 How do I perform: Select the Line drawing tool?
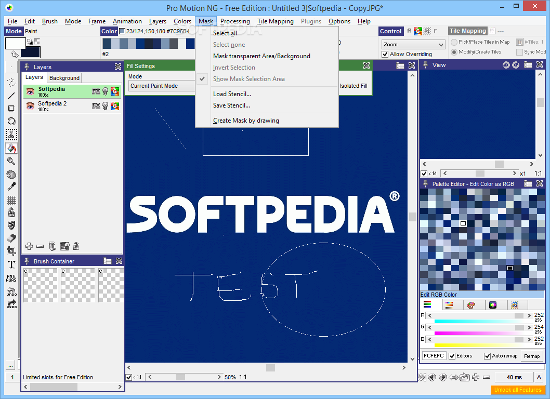pyautogui.click(x=11, y=96)
